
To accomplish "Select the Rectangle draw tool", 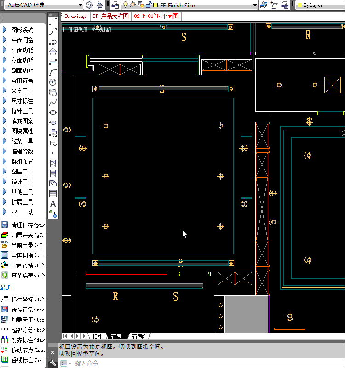I will [53, 62].
